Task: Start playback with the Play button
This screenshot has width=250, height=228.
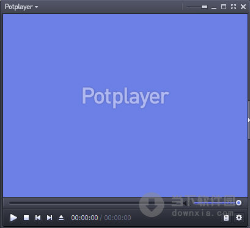Action: tap(13, 218)
